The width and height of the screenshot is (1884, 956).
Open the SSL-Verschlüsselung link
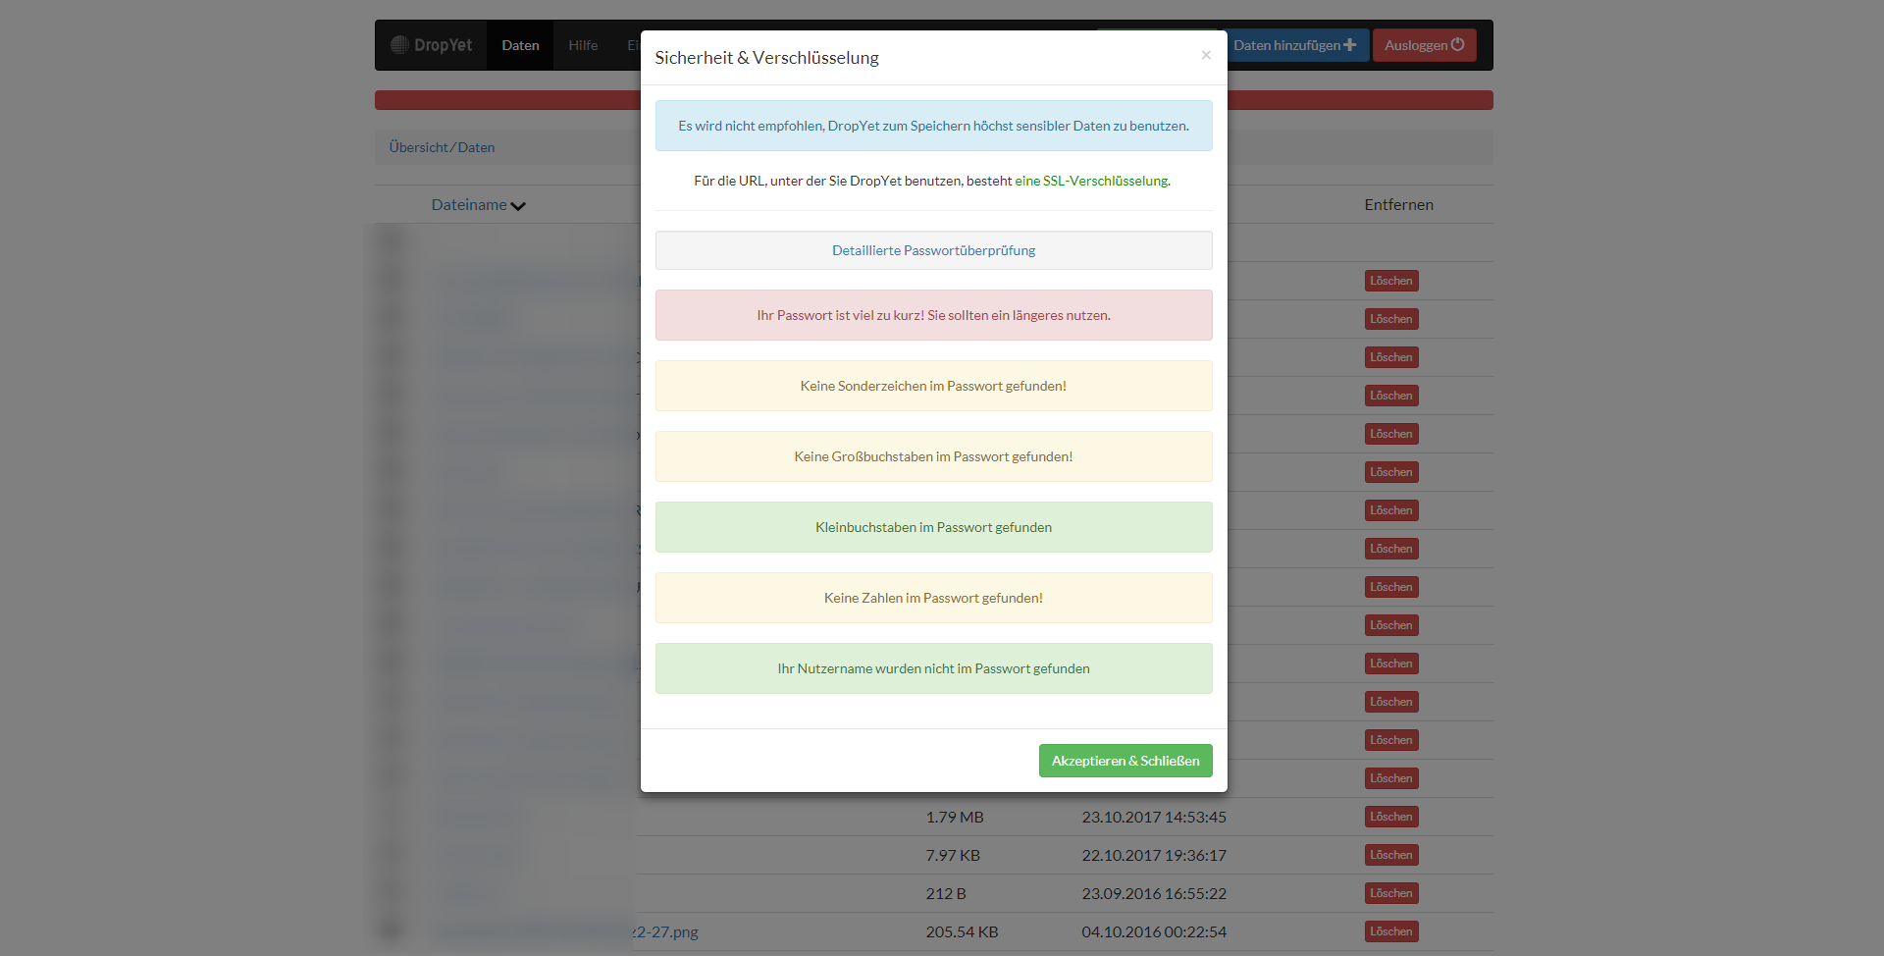1092,181
